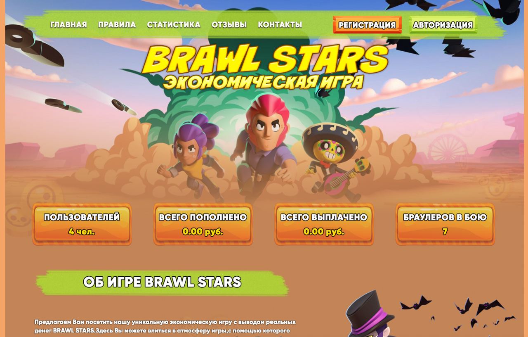Click the green АВТОРИЗАЦИЯ button
The image size is (528, 337).
pos(443,25)
